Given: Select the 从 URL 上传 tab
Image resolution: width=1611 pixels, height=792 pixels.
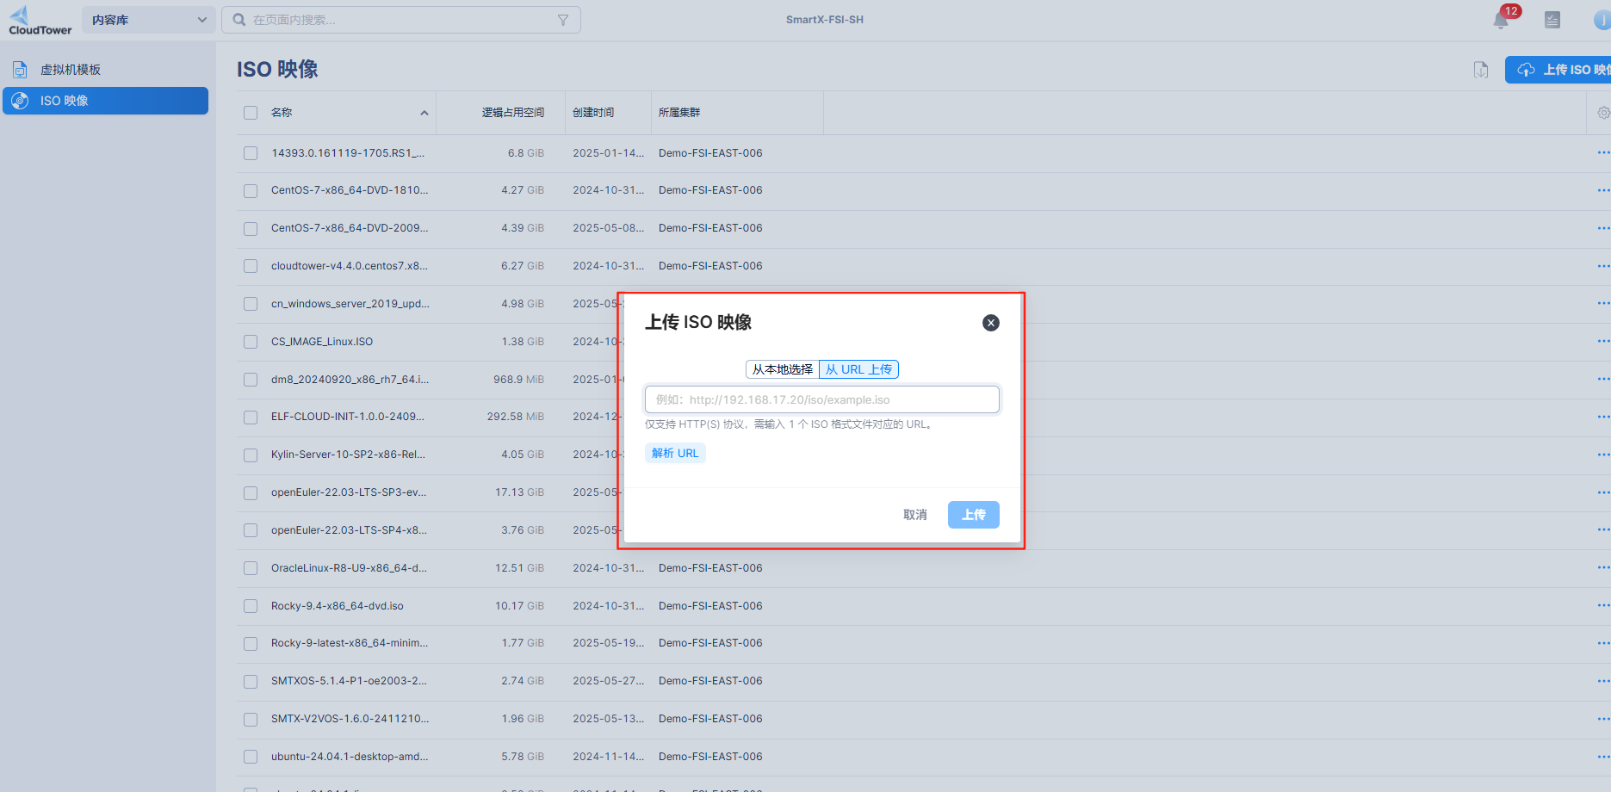Looking at the screenshot, I should coord(858,369).
